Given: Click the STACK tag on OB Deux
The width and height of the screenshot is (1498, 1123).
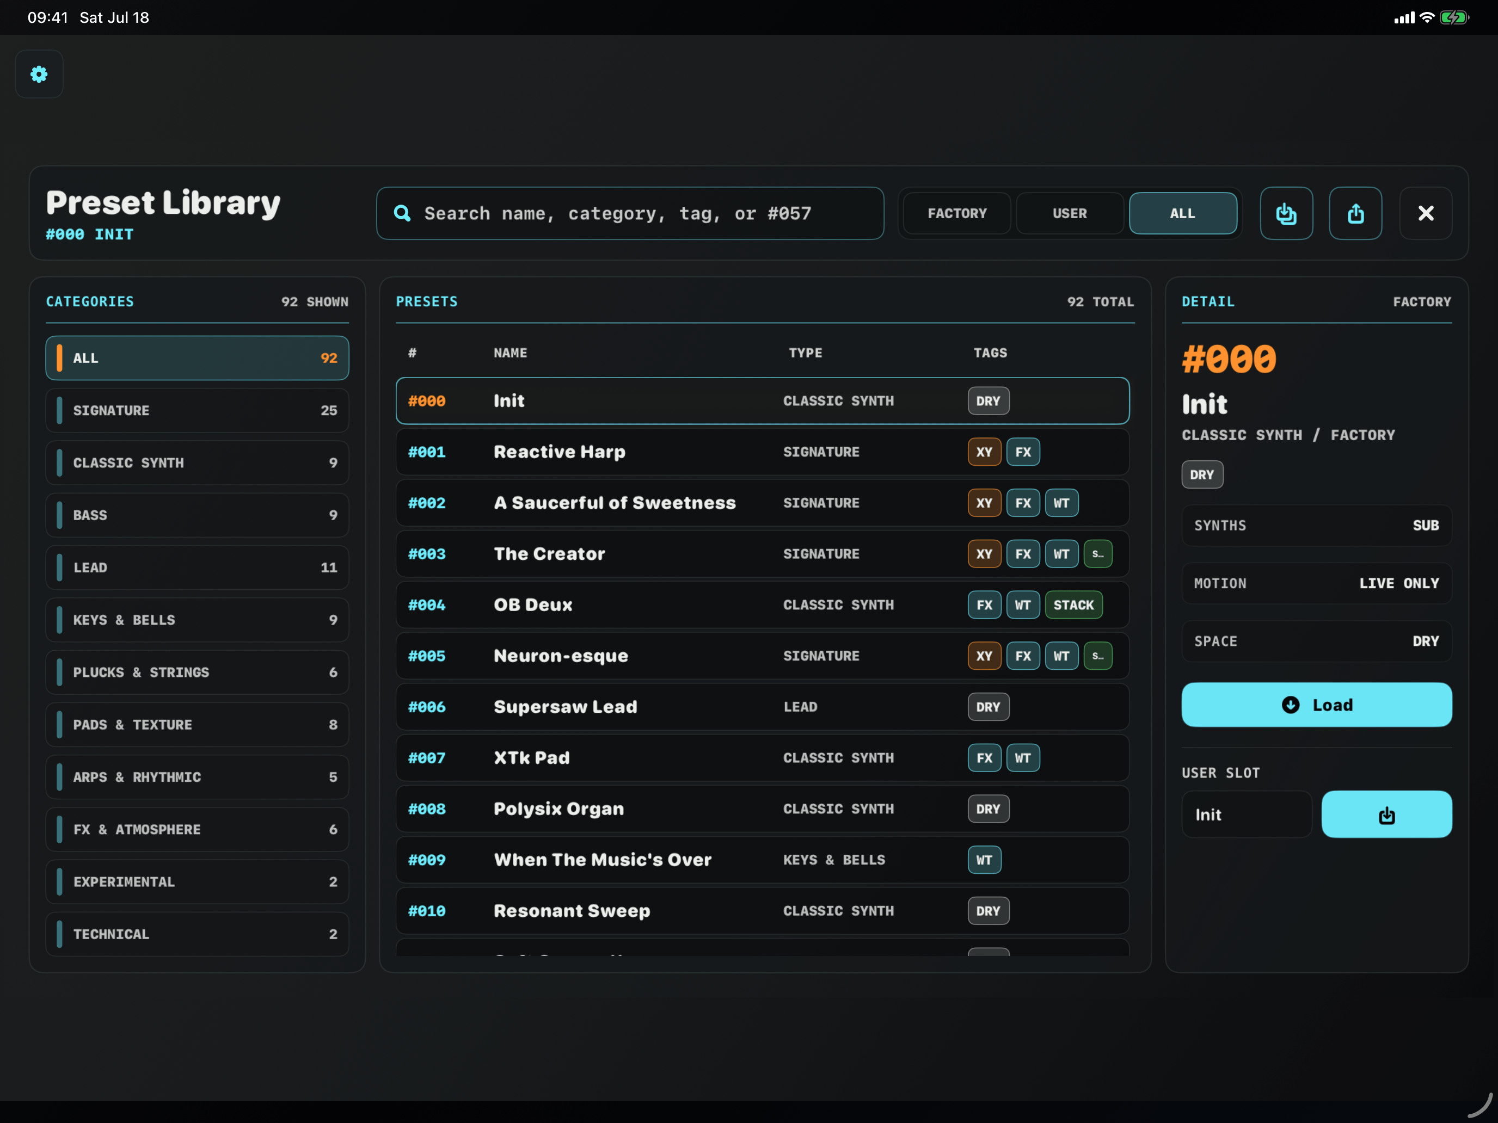Looking at the screenshot, I should [x=1073, y=604].
